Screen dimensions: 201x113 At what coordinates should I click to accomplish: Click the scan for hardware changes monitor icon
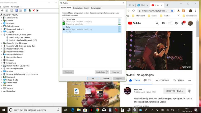25,10
